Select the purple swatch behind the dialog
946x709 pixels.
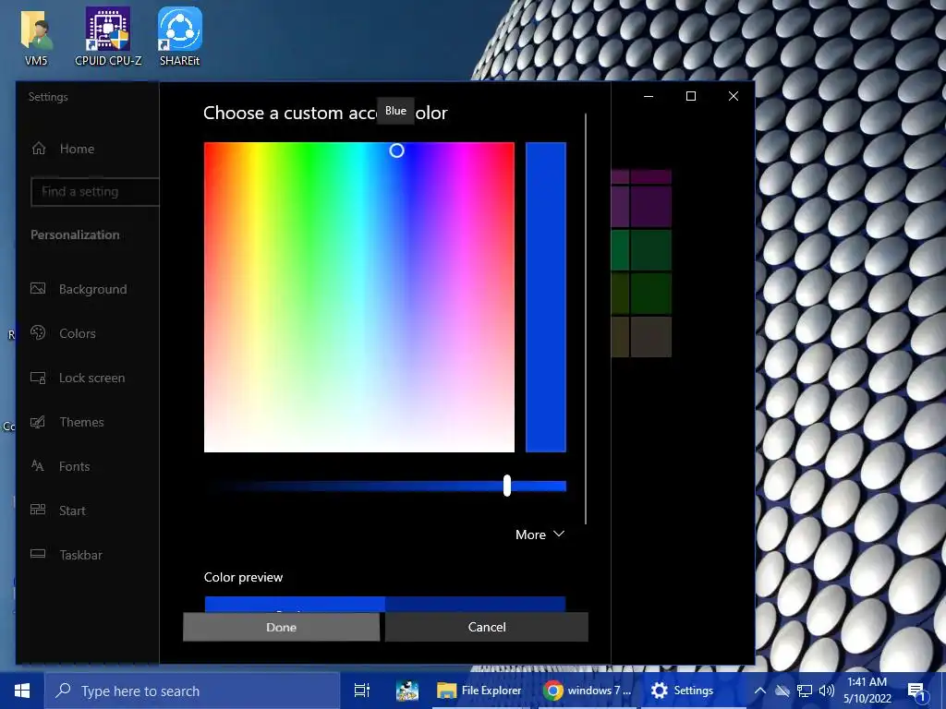point(650,206)
